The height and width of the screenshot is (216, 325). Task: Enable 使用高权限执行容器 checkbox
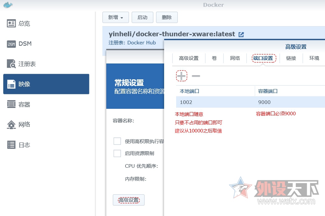tap(117, 141)
